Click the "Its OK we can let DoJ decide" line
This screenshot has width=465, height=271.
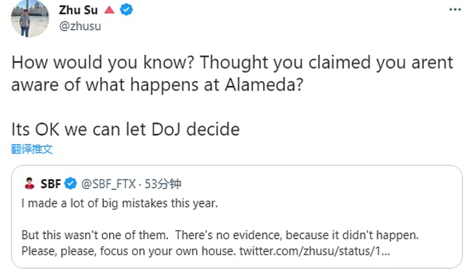(x=125, y=129)
